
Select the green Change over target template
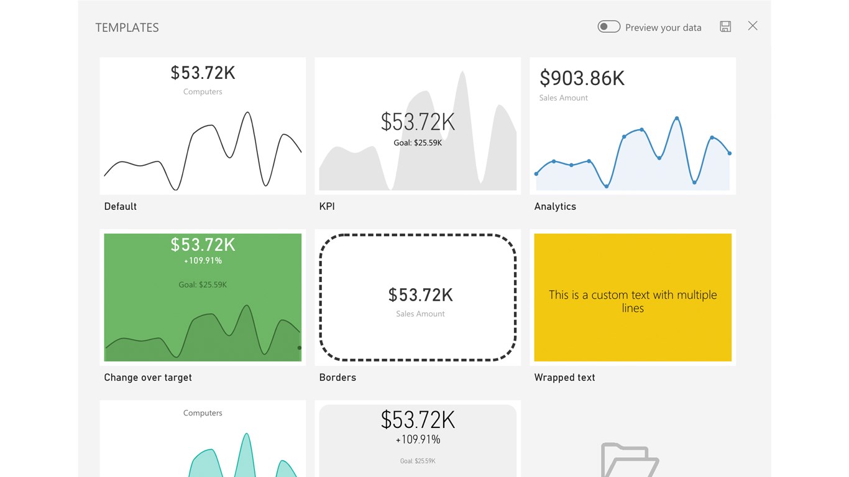click(x=203, y=298)
